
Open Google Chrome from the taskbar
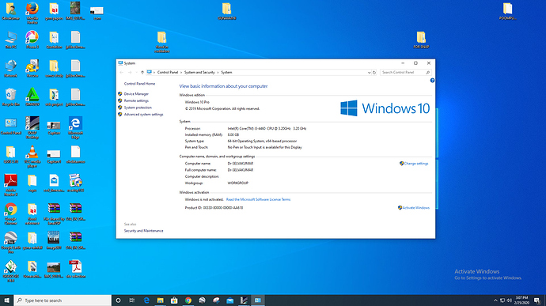click(188, 300)
